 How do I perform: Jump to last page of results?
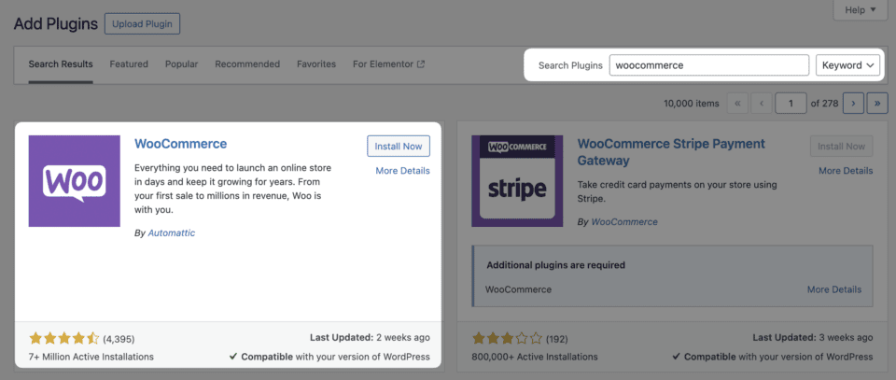pyautogui.click(x=877, y=103)
